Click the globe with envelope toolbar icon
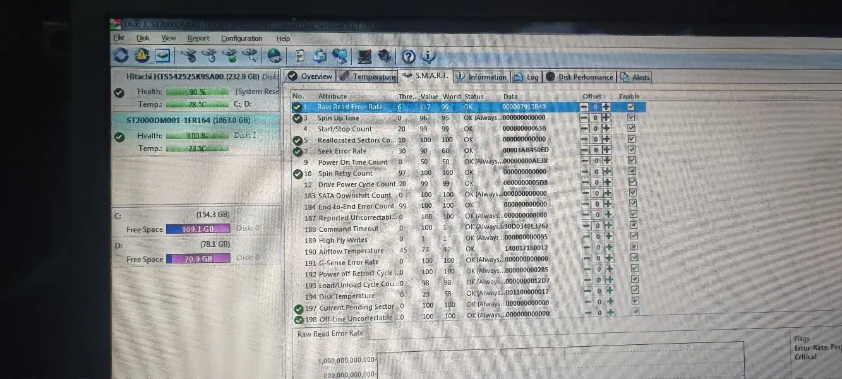 [x=320, y=56]
